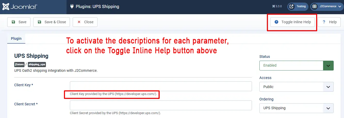Click into the Client Secret field
This screenshot has height=118, width=344.
click(x=161, y=105)
